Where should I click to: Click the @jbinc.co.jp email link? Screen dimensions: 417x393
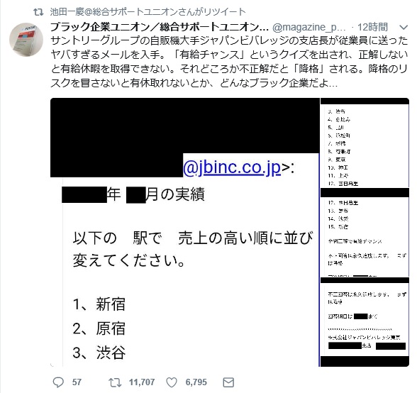(232, 167)
